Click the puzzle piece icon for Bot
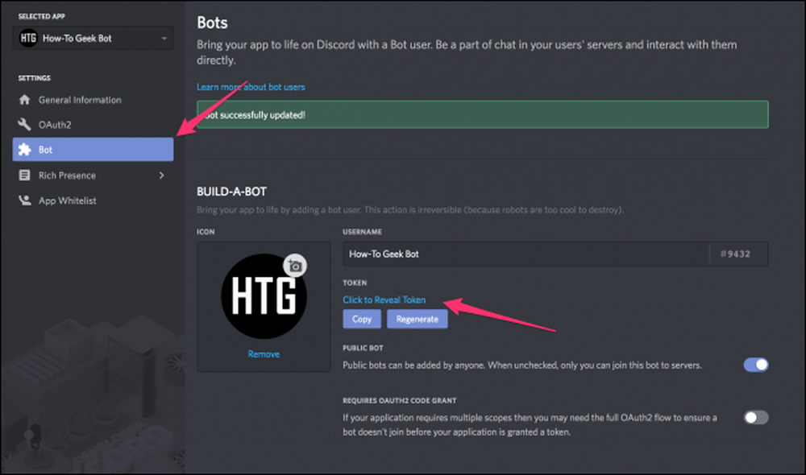 point(24,150)
